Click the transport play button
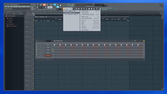The image size is (167, 94). [40, 7]
